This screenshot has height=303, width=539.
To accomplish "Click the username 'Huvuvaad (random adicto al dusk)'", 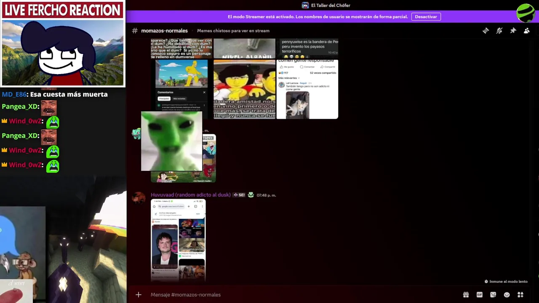I will tap(190, 195).
